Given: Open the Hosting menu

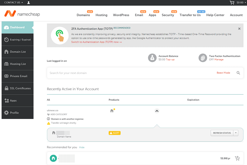Looking at the screenshot, I should 102,15.
